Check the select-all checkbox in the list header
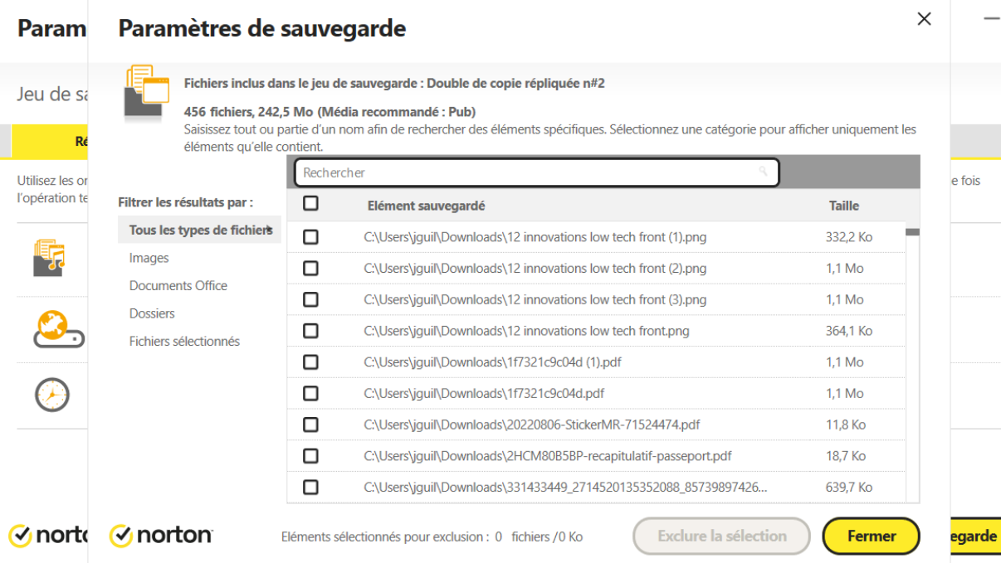Screen dimensions: 1001x563 pos(310,203)
